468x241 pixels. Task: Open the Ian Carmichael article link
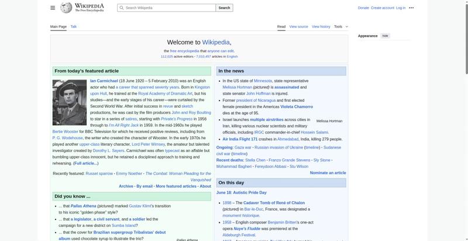coord(104,81)
